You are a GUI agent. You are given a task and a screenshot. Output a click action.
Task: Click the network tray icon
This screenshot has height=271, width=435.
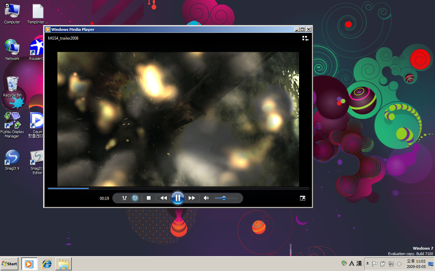coord(391,264)
